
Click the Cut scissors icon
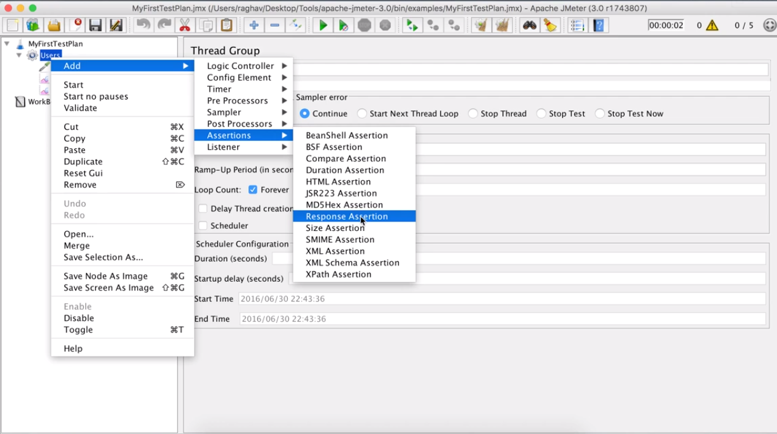pyautogui.click(x=185, y=25)
